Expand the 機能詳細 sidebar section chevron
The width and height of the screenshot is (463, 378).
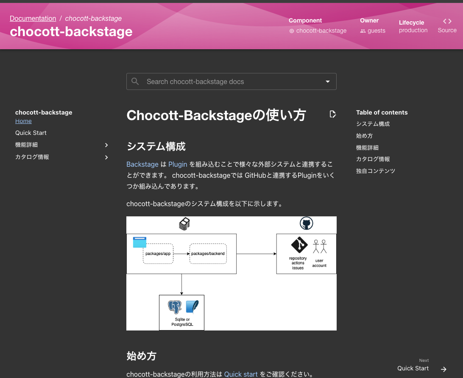pyautogui.click(x=106, y=145)
